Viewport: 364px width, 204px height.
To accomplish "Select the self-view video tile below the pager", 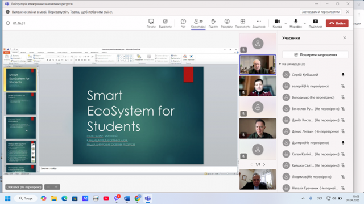I will [258, 180].
